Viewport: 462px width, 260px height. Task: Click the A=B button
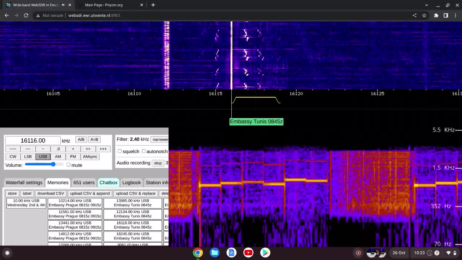[x=94, y=139]
